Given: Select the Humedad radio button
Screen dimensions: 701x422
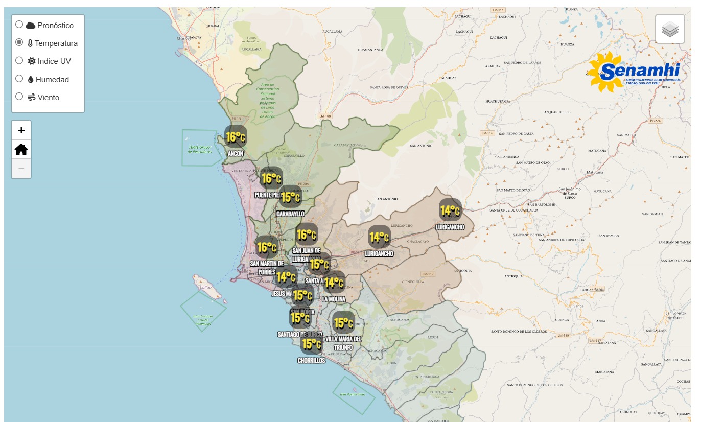Looking at the screenshot, I should [19, 79].
